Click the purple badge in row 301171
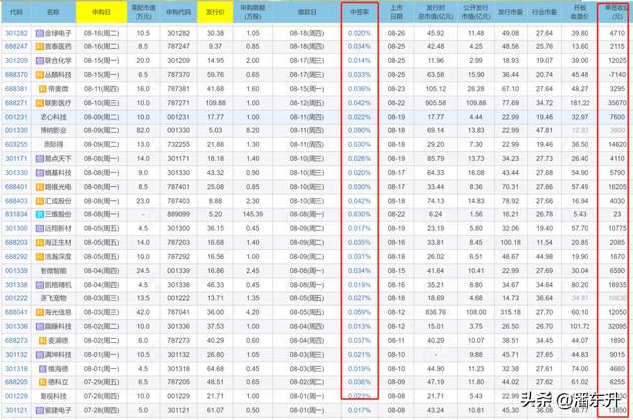 point(40,159)
